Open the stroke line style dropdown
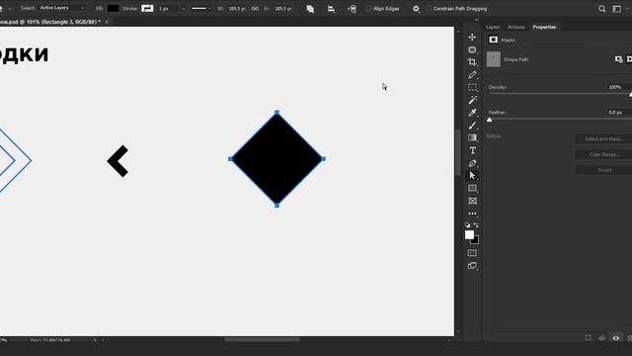 [201, 9]
